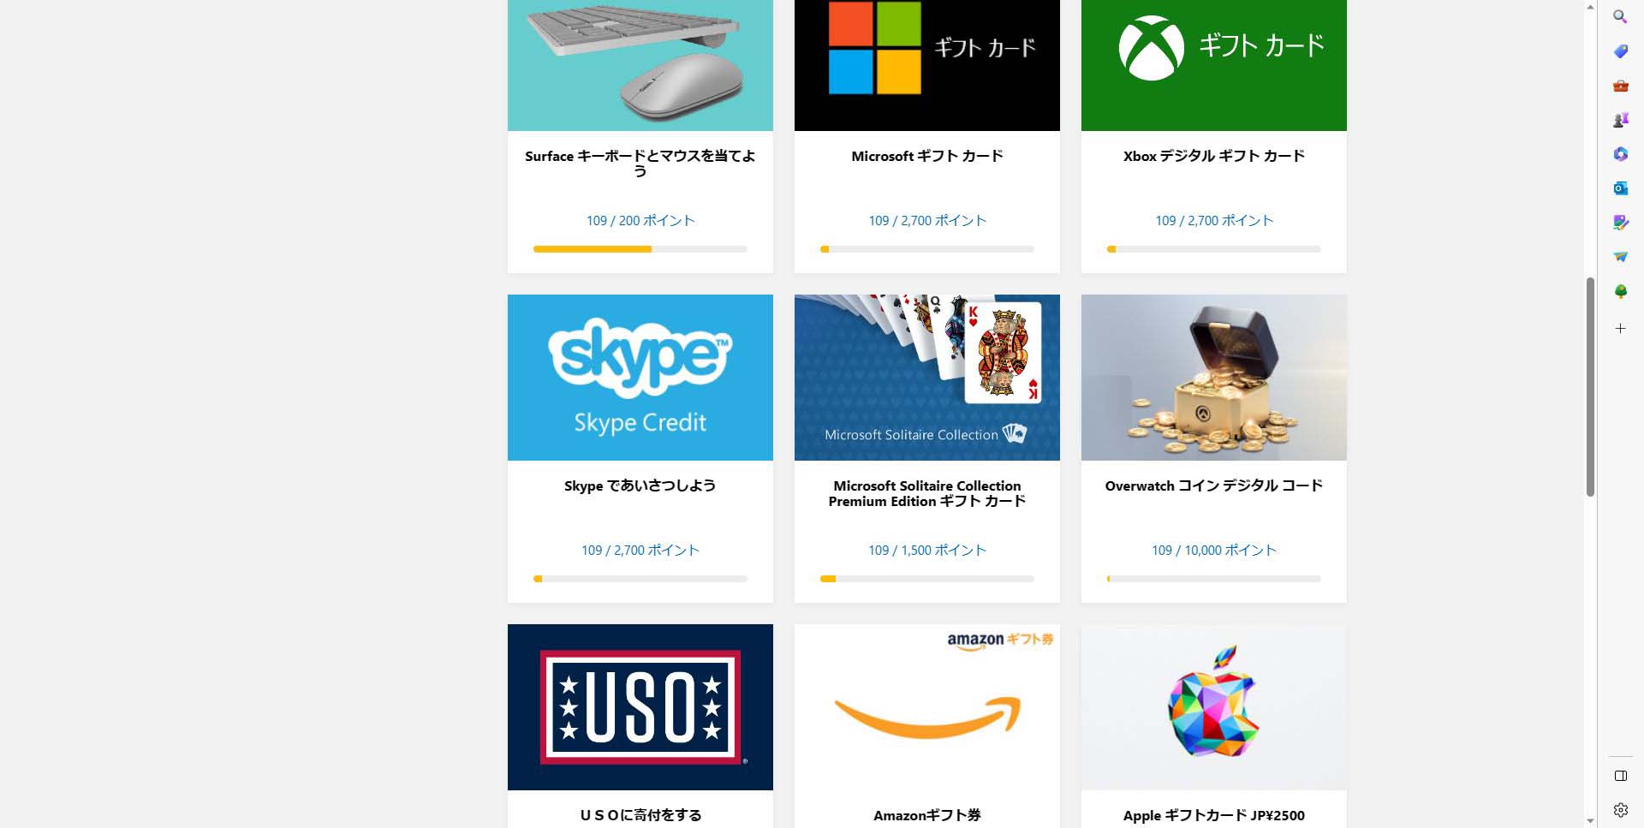
Task: Open the Image Creator icon in sidebar
Action: click(1620, 223)
